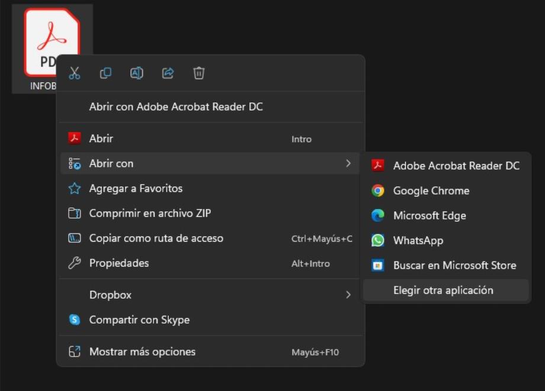Open with Microsoft Edge
Screen dimensions: 545x391
446,216
